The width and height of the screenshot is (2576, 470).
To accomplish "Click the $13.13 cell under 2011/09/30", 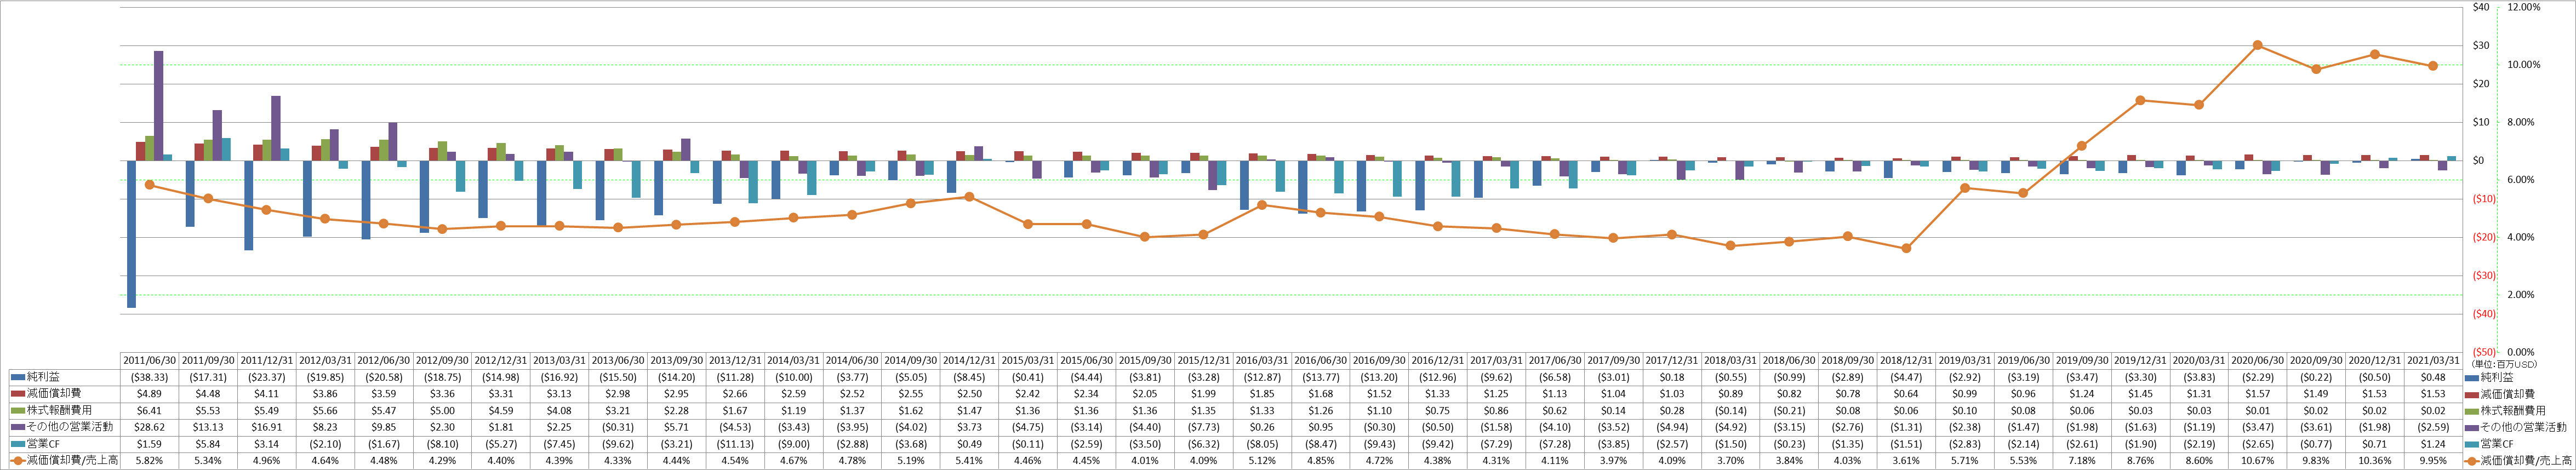I will click(208, 427).
